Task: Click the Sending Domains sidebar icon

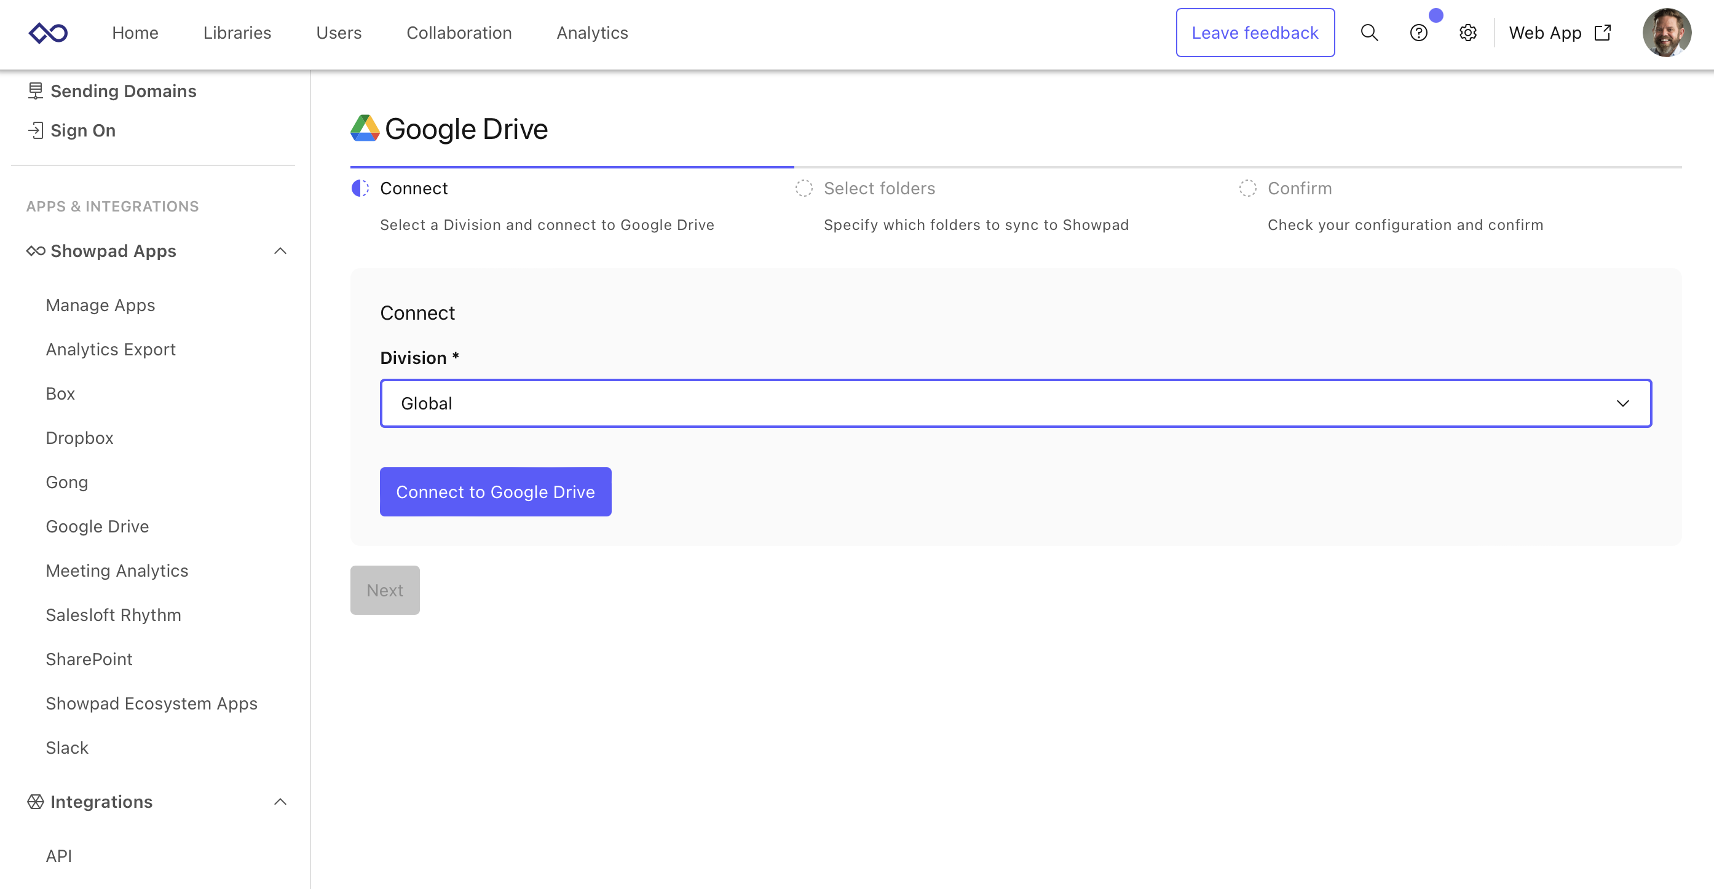Action: 35,91
